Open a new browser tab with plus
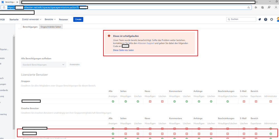Screen dimensions: 279x139 tap(257, 2)
